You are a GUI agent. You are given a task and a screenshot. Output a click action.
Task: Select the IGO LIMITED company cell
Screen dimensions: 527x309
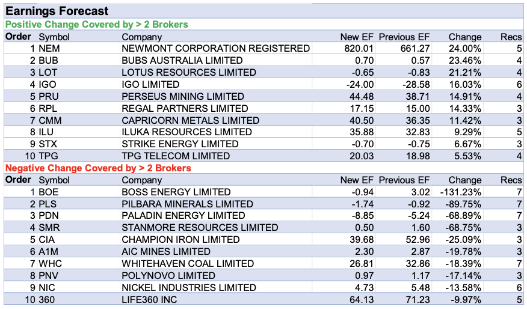point(150,85)
